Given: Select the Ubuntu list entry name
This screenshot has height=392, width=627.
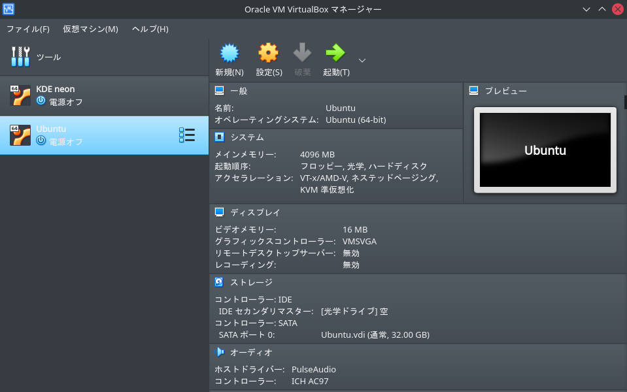Looking at the screenshot, I should click(51, 129).
